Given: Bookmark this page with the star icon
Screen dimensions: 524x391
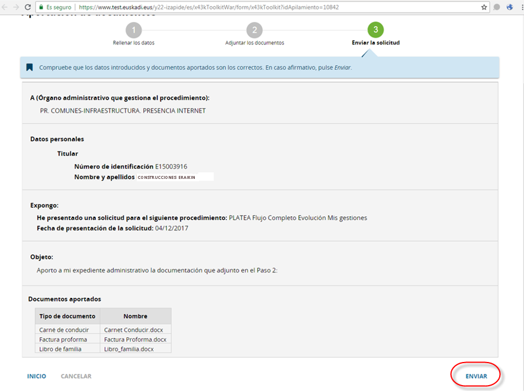Looking at the screenshot, I should (484, 7).
